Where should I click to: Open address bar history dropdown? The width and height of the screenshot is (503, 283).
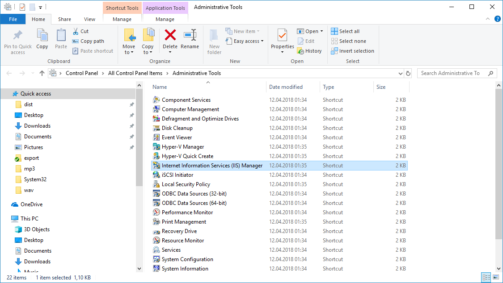pos(399,73)
